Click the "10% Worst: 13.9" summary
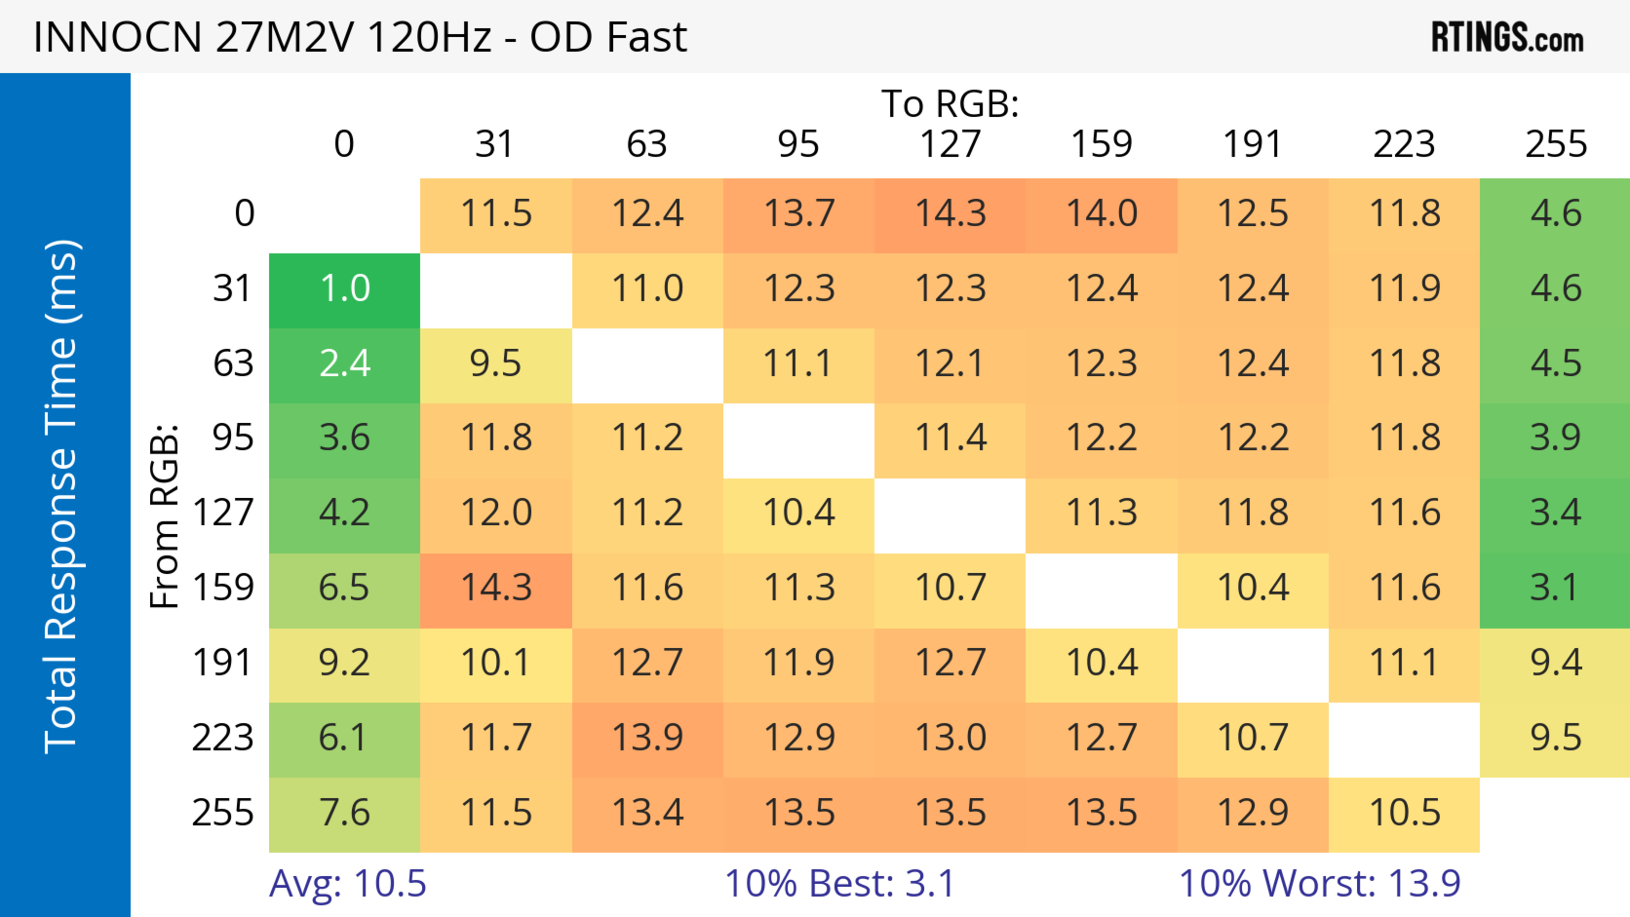Viewport: 1630px width, 917px height. point(1319,883)
